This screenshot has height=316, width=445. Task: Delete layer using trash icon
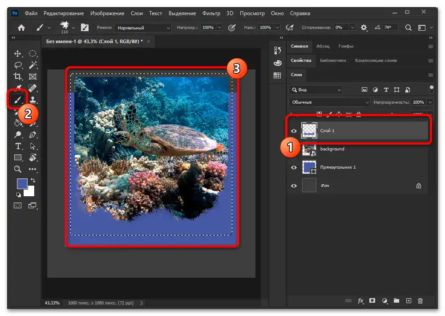point(420,301)
